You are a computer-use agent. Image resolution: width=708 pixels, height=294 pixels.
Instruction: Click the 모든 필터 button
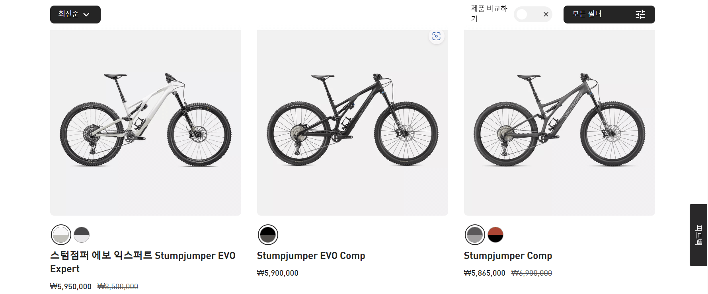609,14
